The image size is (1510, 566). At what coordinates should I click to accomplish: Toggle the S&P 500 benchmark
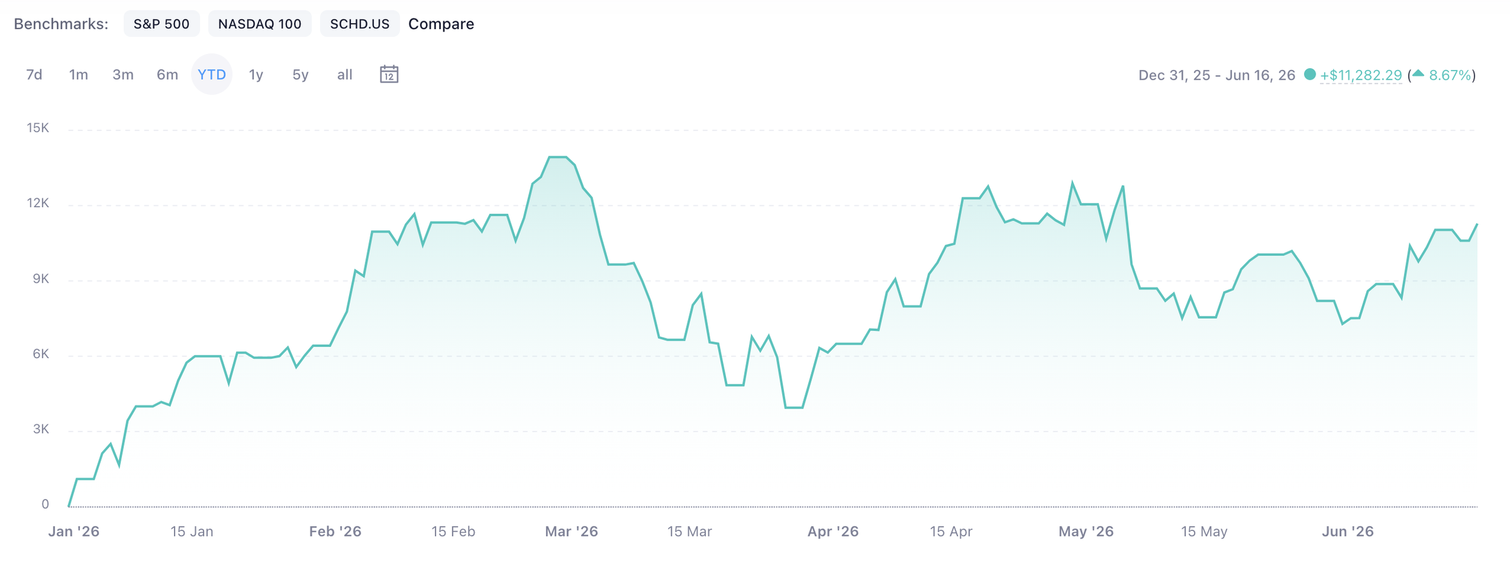click(161, 24)
